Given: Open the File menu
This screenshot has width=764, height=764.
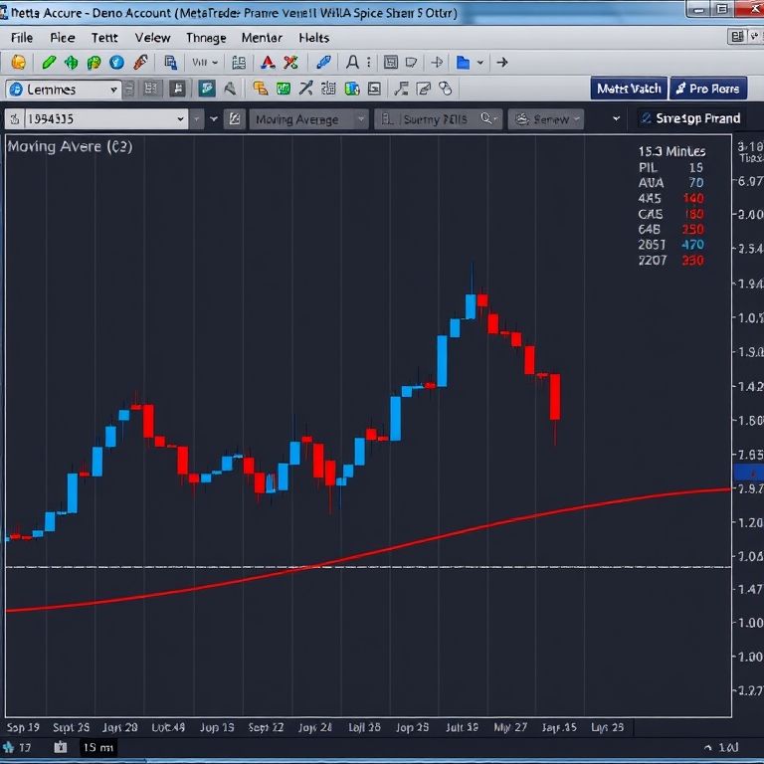Looking at the screenshot, I should (x=22, y=38).
